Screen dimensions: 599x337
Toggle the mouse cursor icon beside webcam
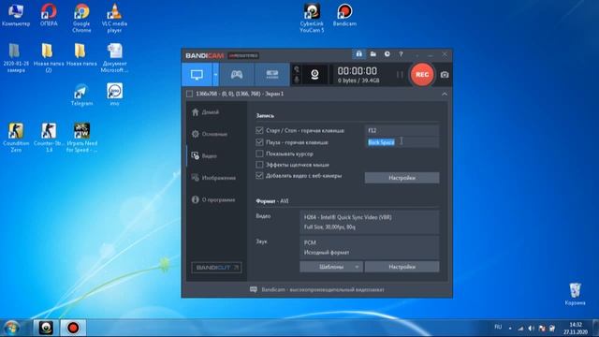click(297, 69)
